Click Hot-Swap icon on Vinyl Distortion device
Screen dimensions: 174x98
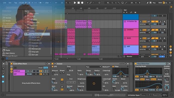pyautogui.click(x=167, y=64)
